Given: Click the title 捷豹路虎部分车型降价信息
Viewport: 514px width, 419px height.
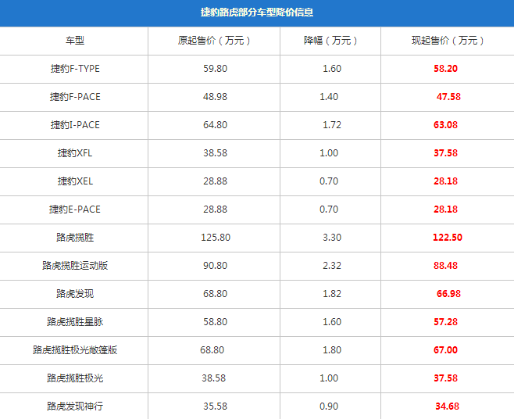Looking at the screenshot, I should (x=257, y=13).
